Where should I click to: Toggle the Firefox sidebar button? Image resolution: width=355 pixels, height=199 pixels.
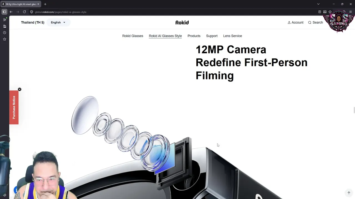click(x=4, y=12)
